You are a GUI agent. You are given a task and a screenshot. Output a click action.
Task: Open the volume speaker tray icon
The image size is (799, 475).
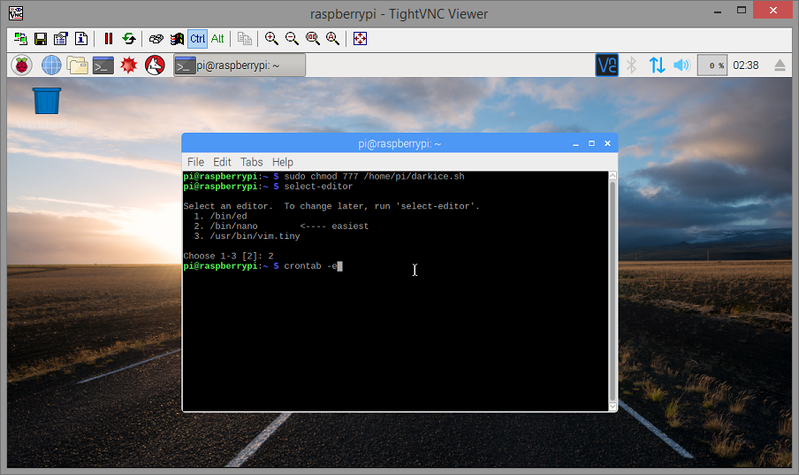(681, 65)
